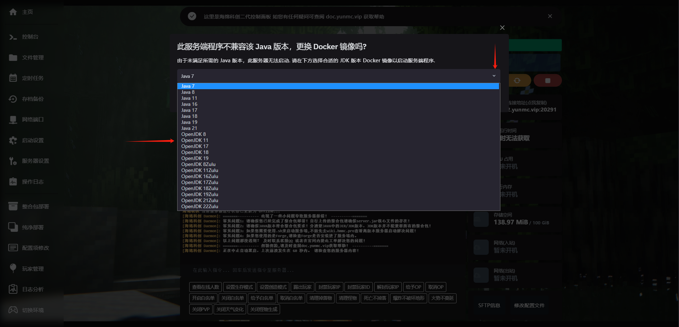Click the 封禁玩家IP button
The image size is (679, 327).
coord(329,287)
